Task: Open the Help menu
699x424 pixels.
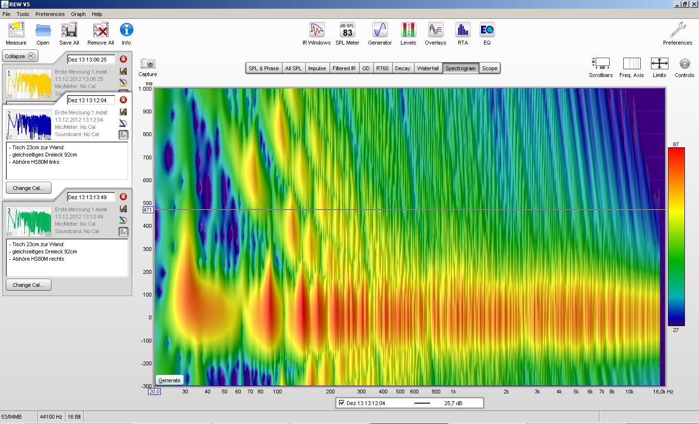Action: point(97,14)
